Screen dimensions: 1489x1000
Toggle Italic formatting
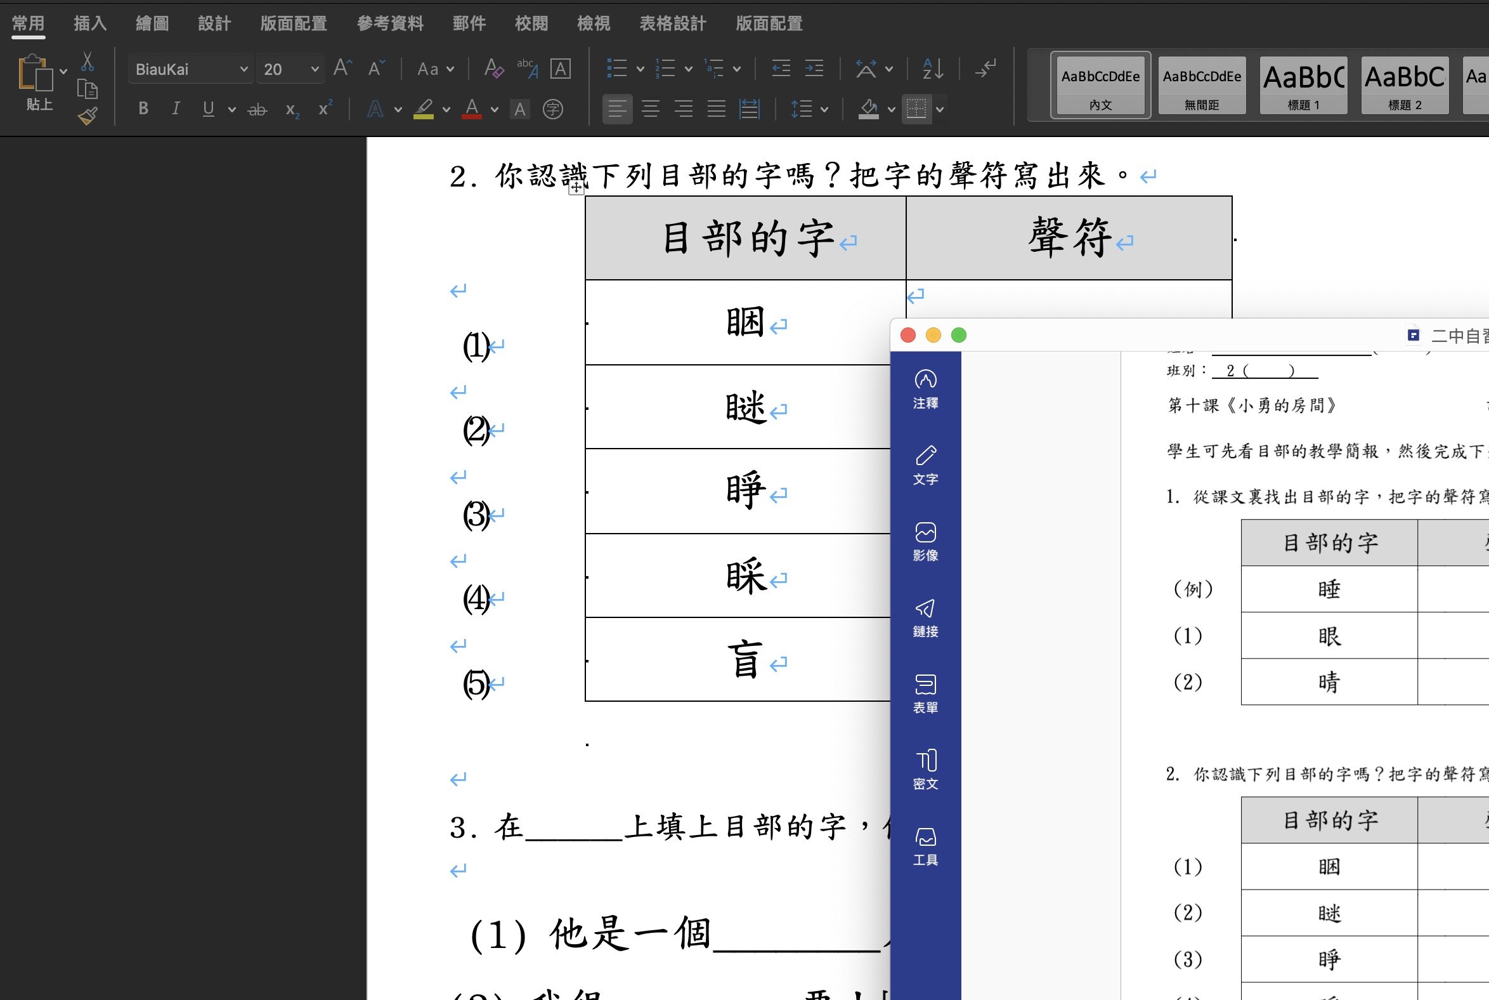pyautogui.click(x=176, y=109)
